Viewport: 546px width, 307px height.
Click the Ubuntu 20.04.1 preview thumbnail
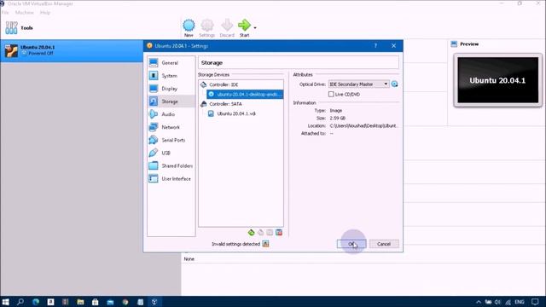coord(497,80)
